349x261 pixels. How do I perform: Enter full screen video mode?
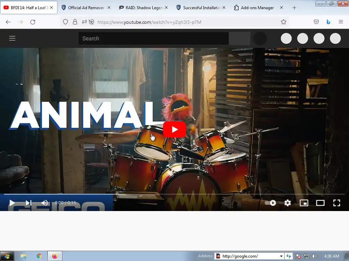coord(336,203)
